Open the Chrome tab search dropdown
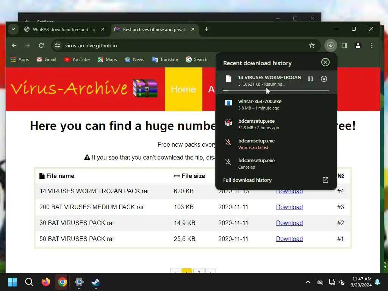 point(13,30)
